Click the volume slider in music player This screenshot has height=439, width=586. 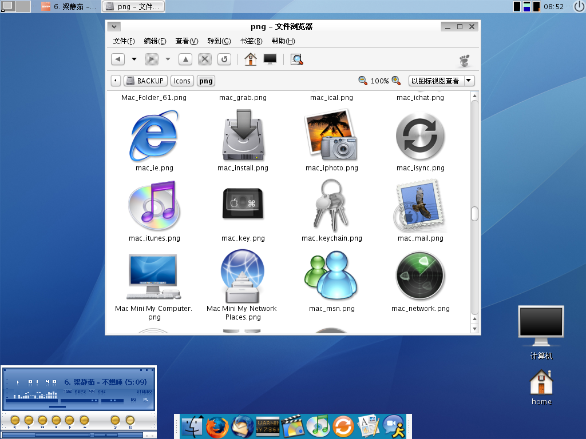coord(79,401)
